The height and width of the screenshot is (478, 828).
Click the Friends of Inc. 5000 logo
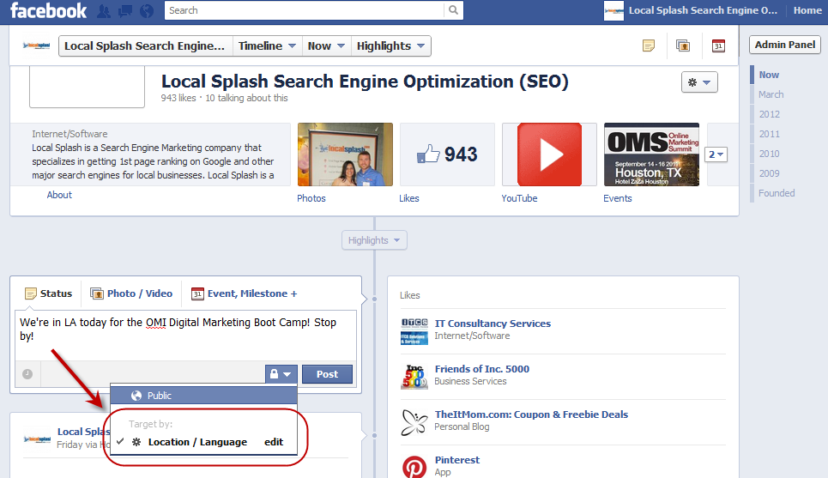click(414, 377)
